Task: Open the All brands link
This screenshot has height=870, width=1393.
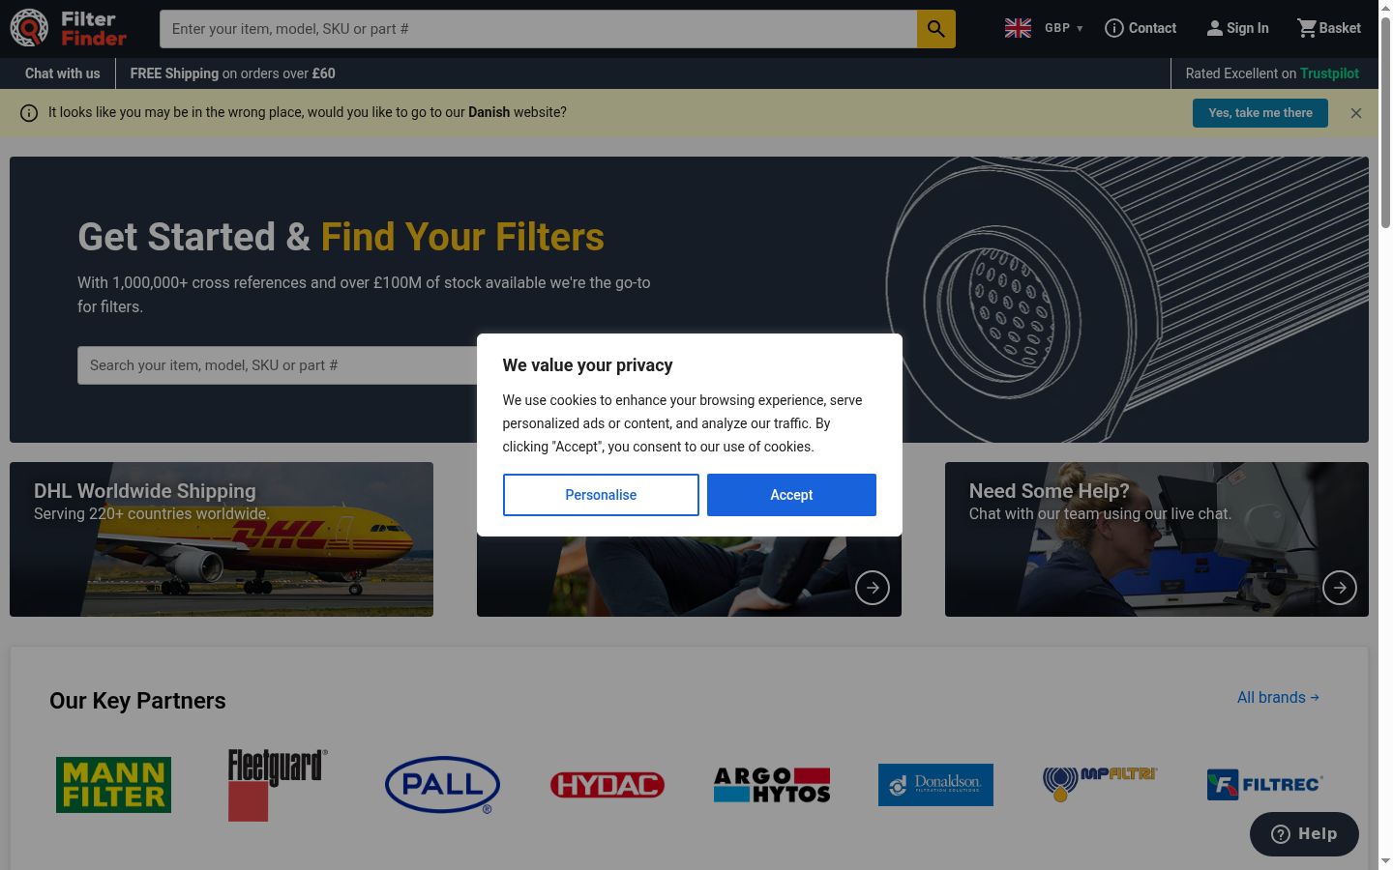Action: coord(1278,698)
